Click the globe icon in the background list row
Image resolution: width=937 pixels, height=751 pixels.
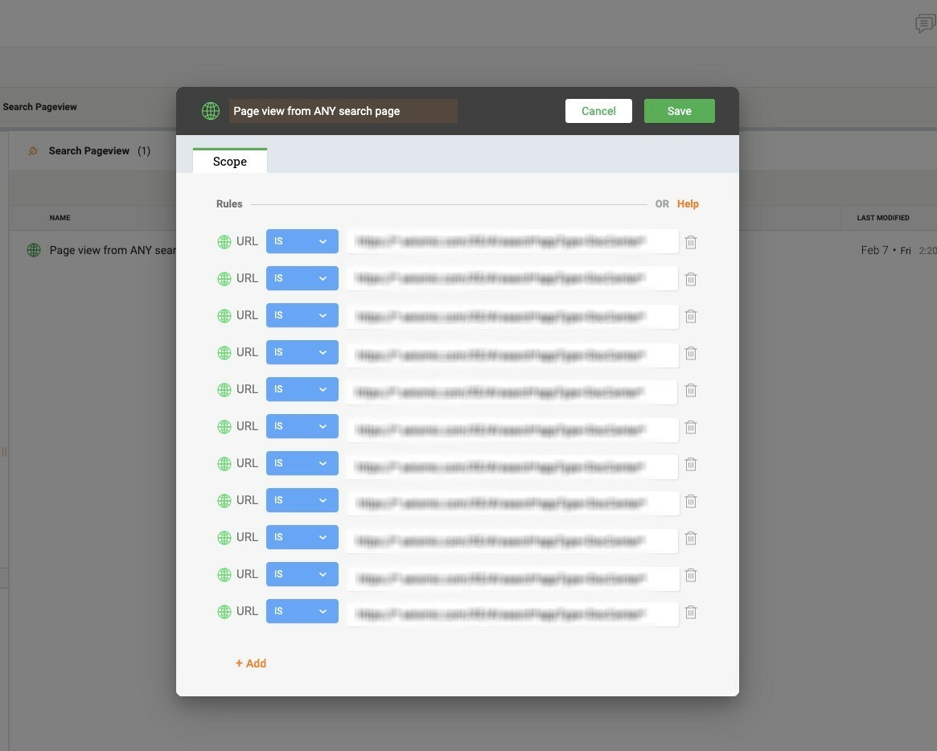coord(34,250)
